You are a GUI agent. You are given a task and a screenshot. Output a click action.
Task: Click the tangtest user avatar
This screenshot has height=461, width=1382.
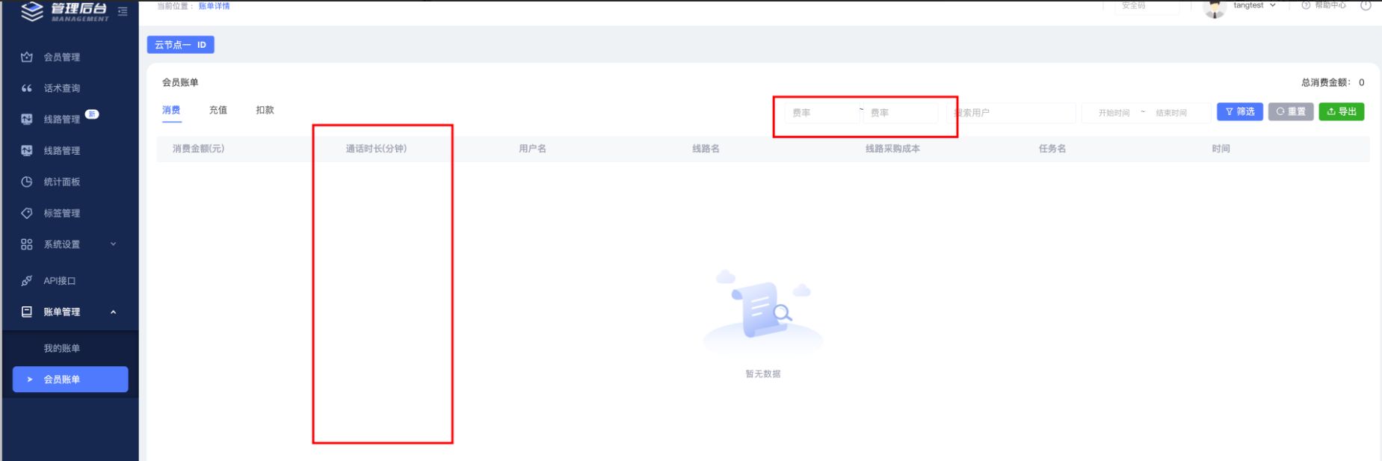click(1215, 7)
